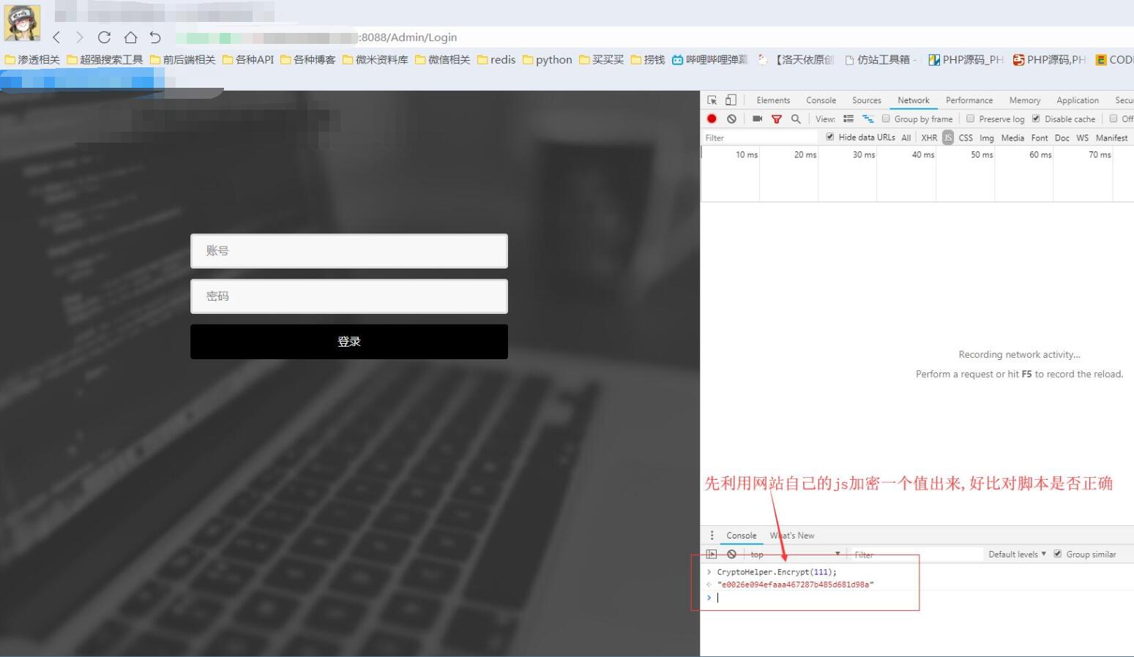The image size is (1134, 657).
Task: Select the drawer Console tab
Action: 742,536
